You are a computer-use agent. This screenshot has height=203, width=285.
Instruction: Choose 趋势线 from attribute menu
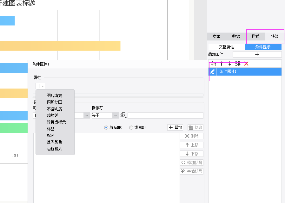pos(53,115)
